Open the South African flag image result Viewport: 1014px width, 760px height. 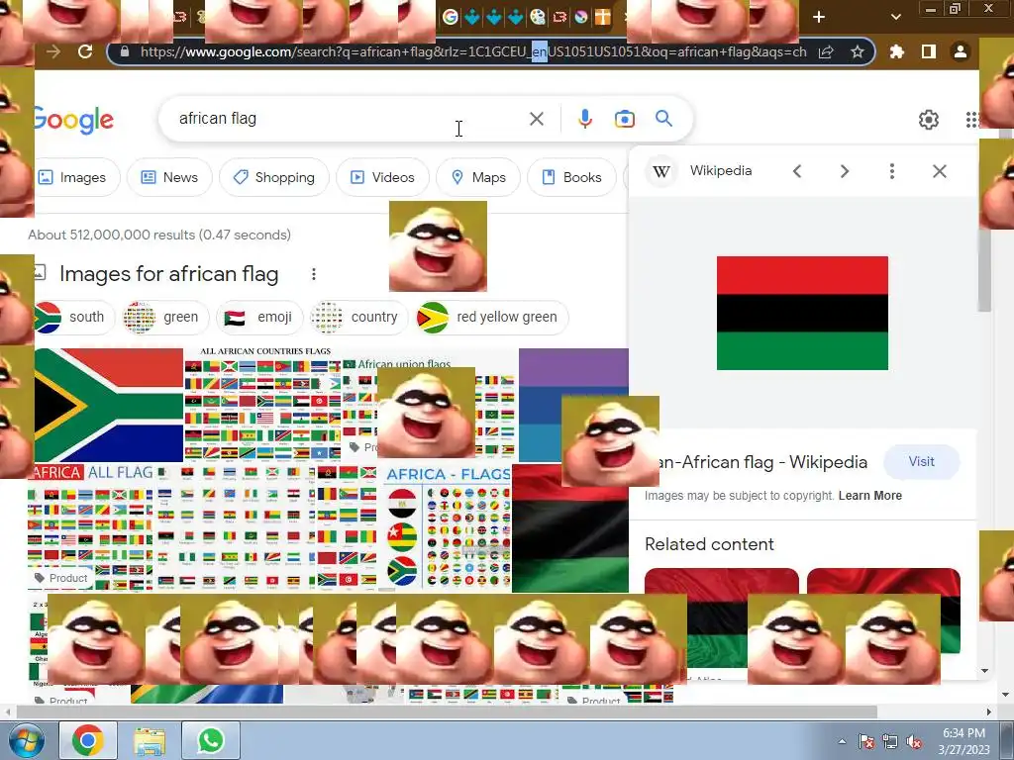109,405
